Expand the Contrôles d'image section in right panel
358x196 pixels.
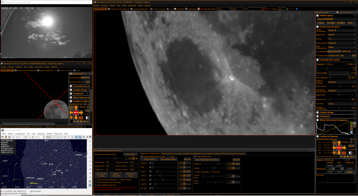(x=317, y=113)
